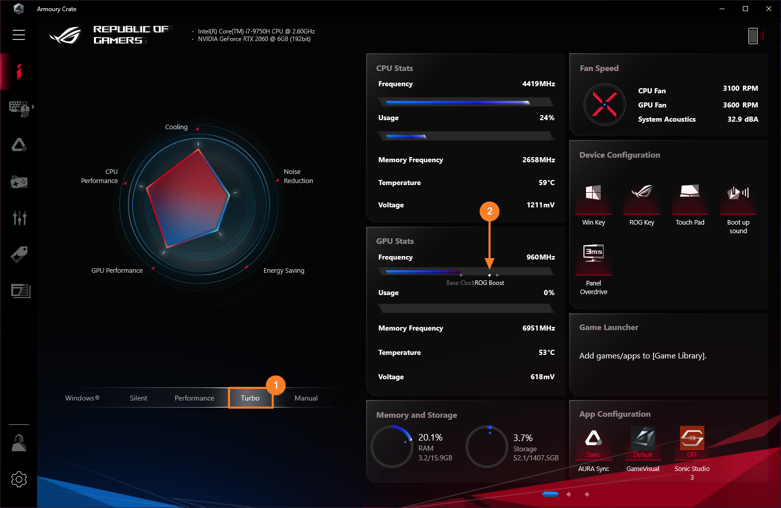Screen dimensions: 781x508
Task: Open the Game Library sidebar icon
Action: point(19,182)
